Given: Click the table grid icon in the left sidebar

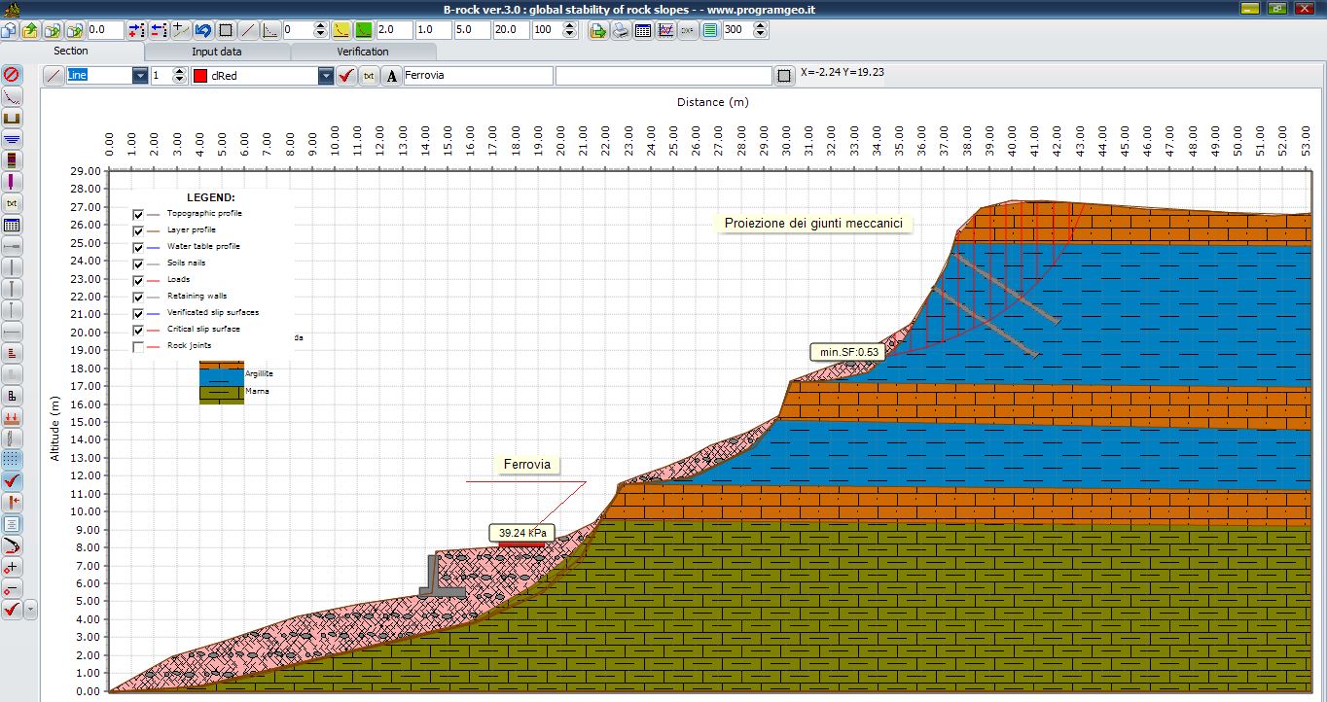Looking at the screenshot, I should 12,225.
